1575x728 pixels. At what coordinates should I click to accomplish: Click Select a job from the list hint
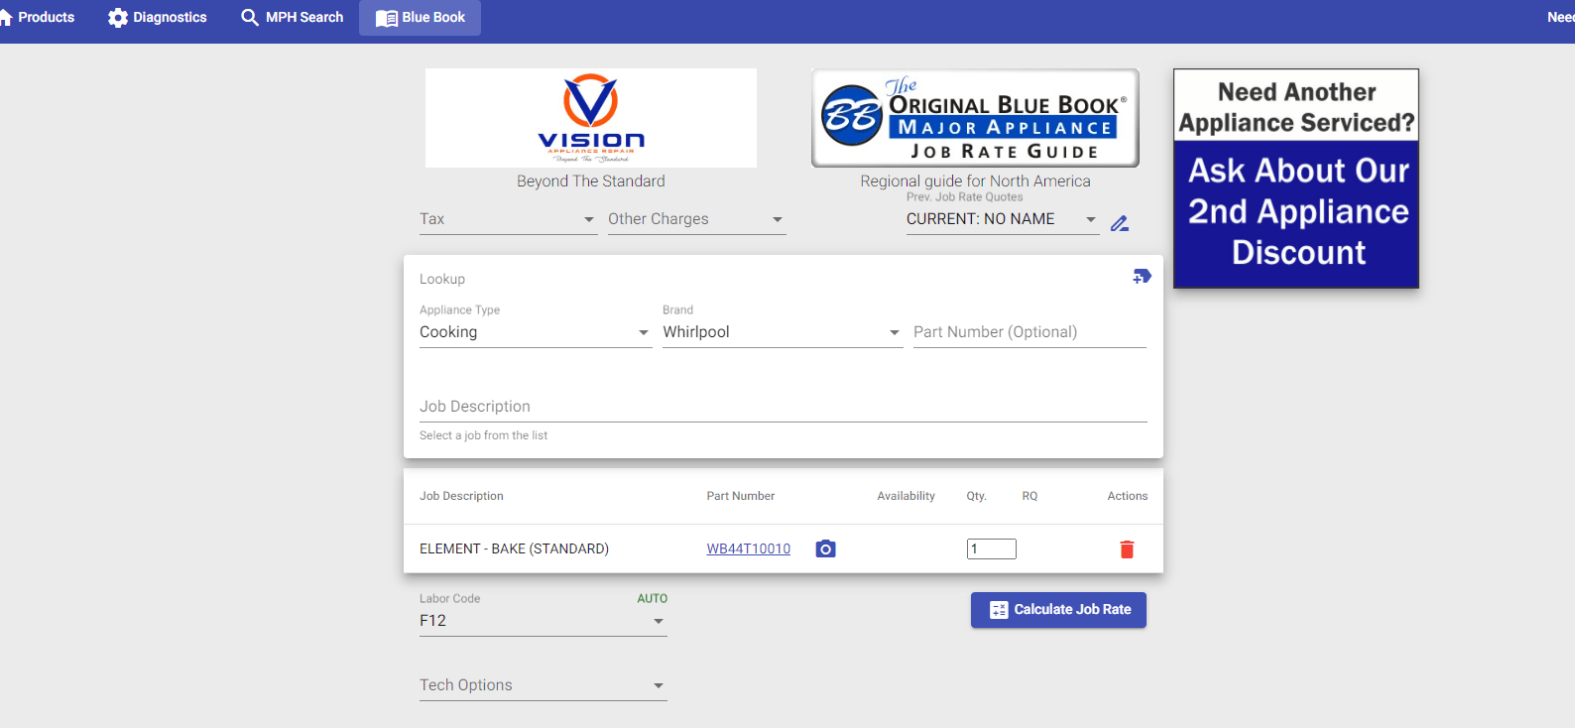pos(483,435)
